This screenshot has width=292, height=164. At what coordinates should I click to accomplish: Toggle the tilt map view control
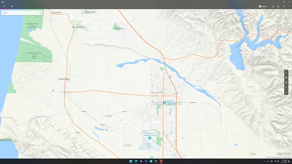click(x=286, y=77)
